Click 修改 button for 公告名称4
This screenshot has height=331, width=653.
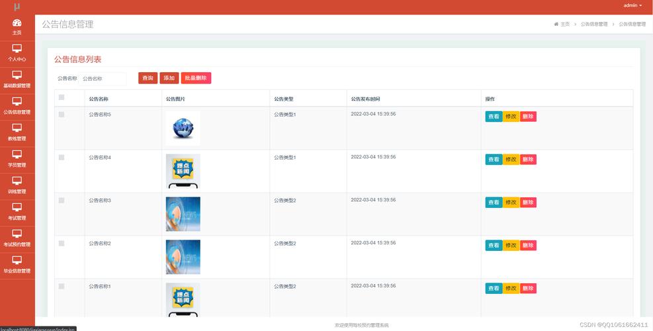511,160
